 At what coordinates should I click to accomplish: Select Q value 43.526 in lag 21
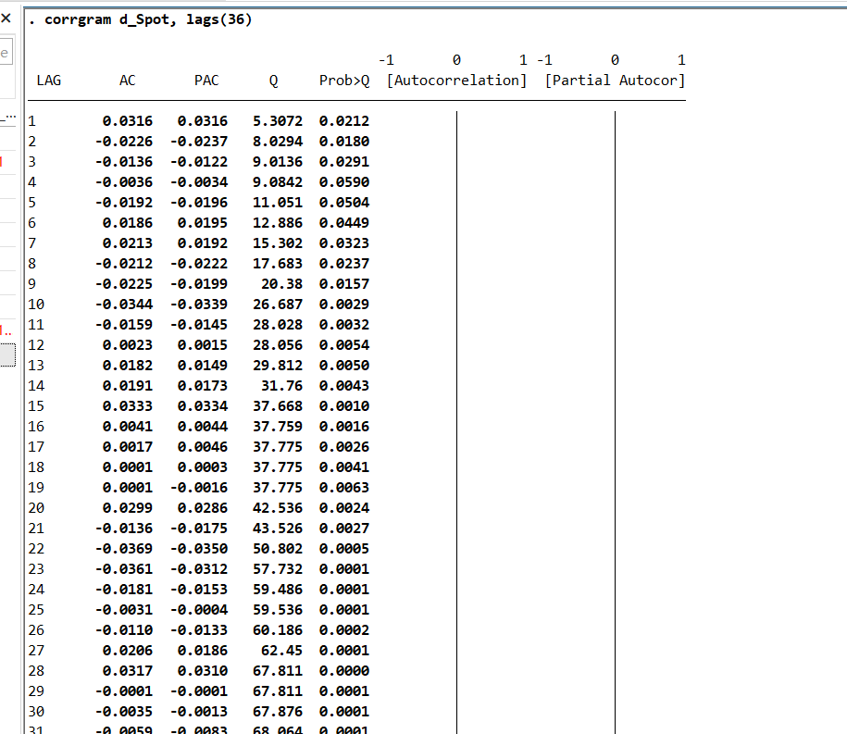pyautogui.click(x=278, y=529)
